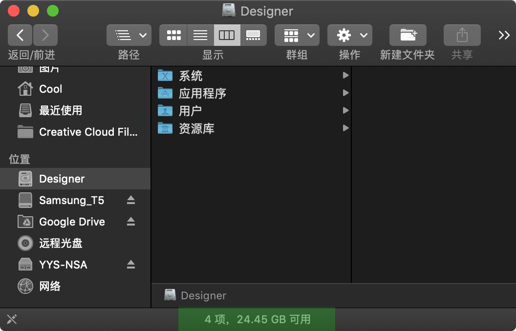Click the customize tool icon in status bar
Viewport: 516px width, 331px height.
point(12,319)
